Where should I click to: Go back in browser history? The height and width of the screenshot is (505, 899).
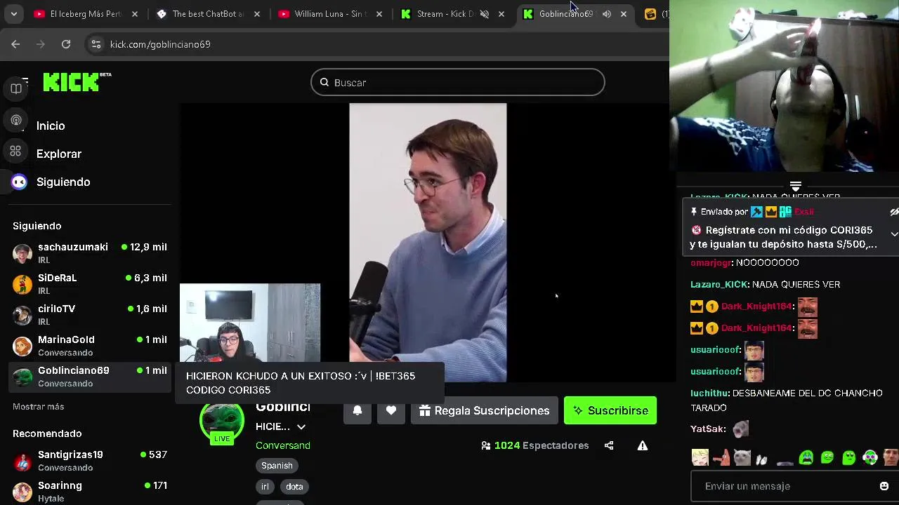15,44
